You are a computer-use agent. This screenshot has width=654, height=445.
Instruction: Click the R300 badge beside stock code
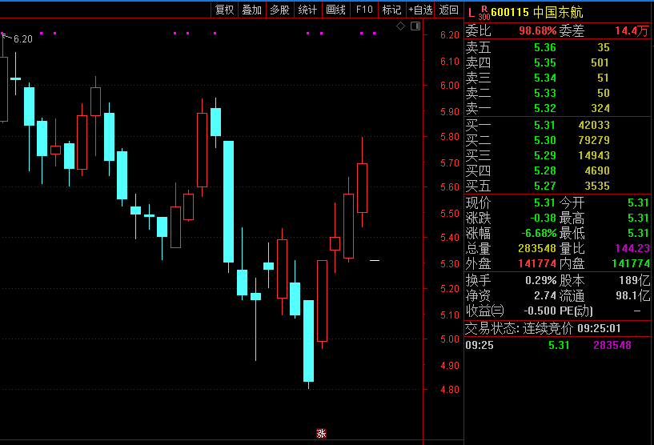point(483,13)
